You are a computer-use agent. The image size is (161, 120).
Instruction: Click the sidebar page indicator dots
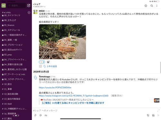point(16,116)
